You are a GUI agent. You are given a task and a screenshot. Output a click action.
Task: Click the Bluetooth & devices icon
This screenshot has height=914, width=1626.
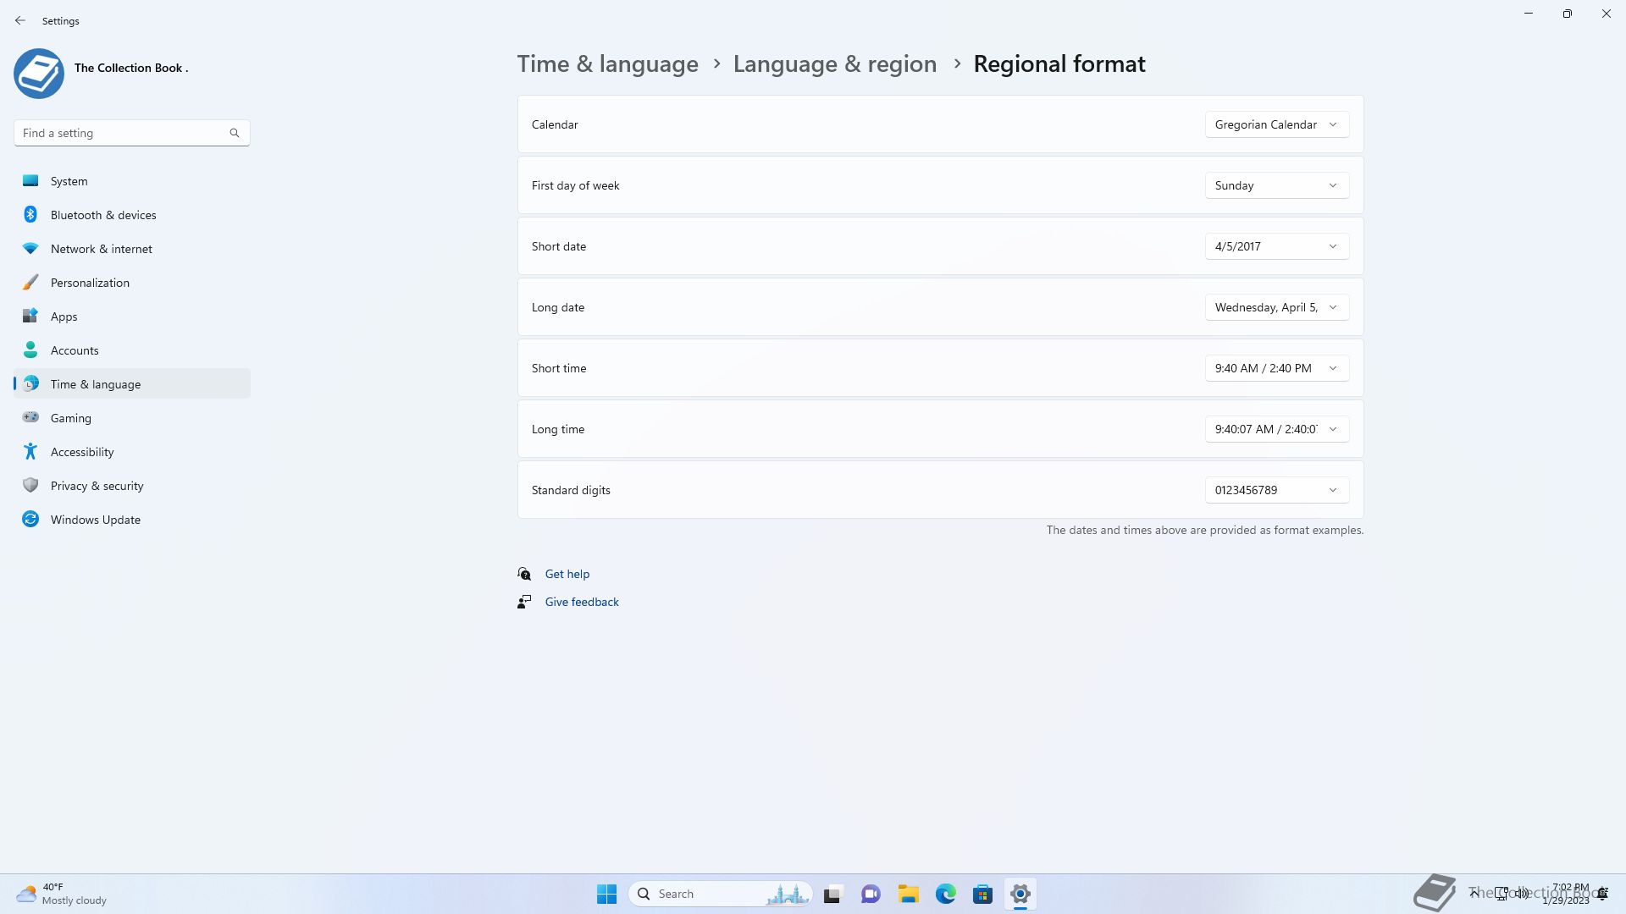(30, 215)
